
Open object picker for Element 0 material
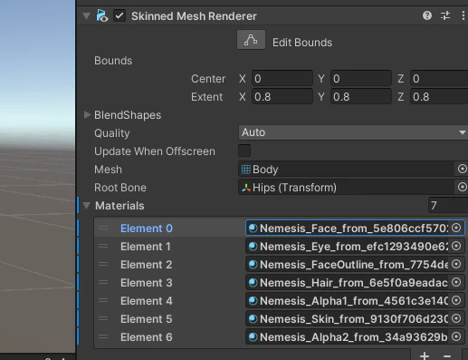tap(456, 228)
